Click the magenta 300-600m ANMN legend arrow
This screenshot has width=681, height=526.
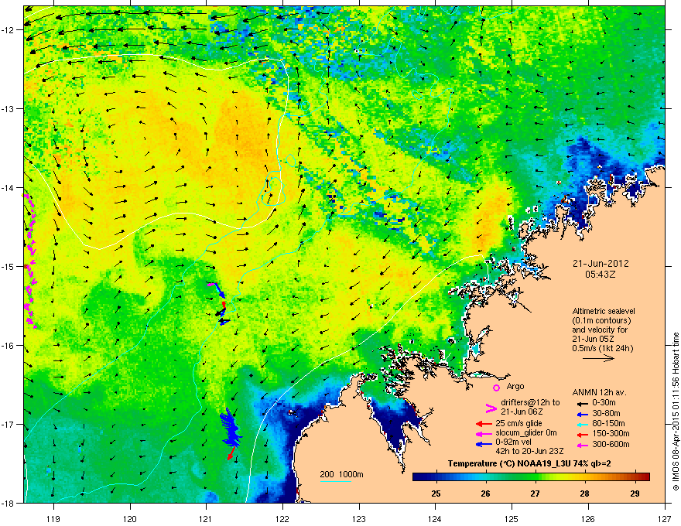click(581, 446)
